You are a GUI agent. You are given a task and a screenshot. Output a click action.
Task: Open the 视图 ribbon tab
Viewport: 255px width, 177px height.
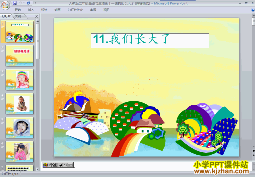click(106, 10)
